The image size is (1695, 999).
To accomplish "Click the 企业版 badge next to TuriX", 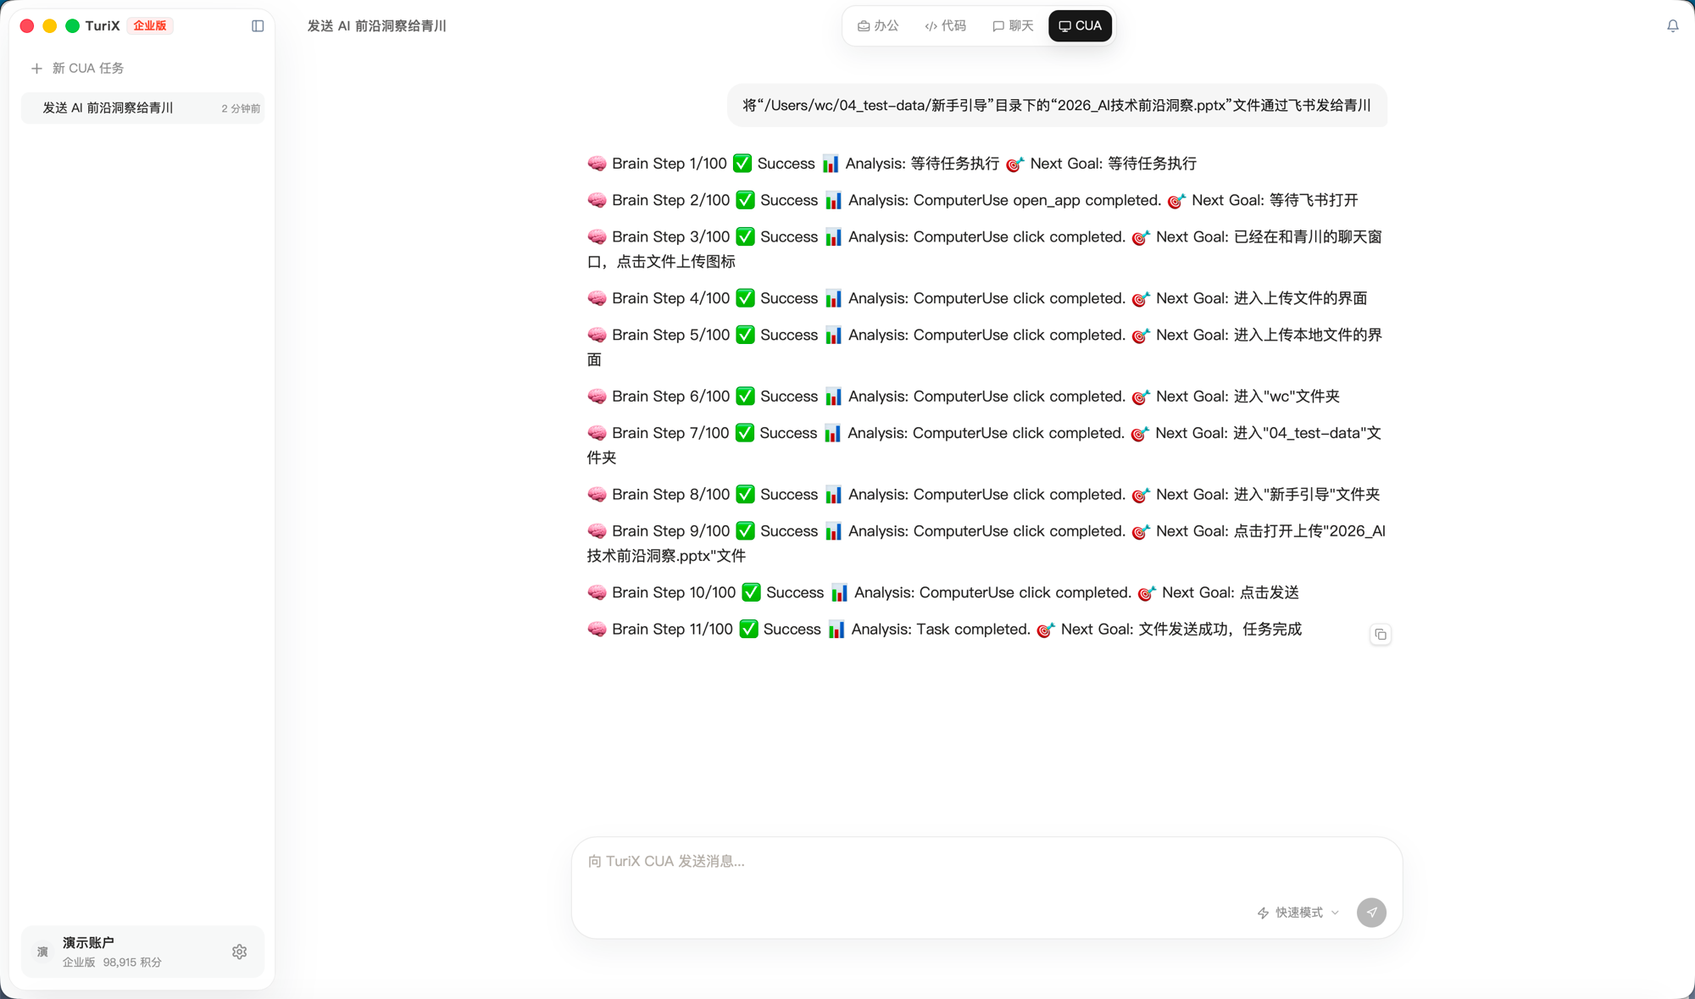I will (x=150, y=26).
